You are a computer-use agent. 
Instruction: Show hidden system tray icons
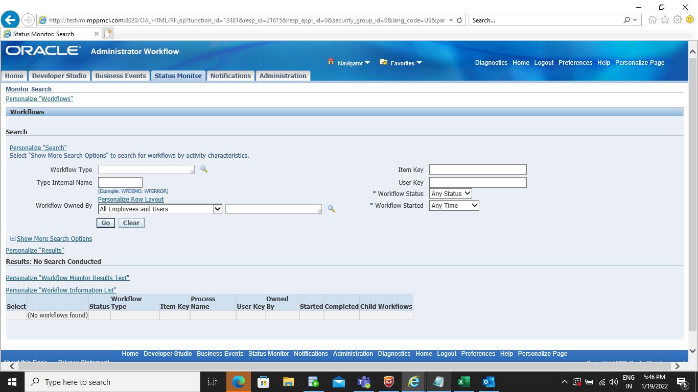[564, 382]
